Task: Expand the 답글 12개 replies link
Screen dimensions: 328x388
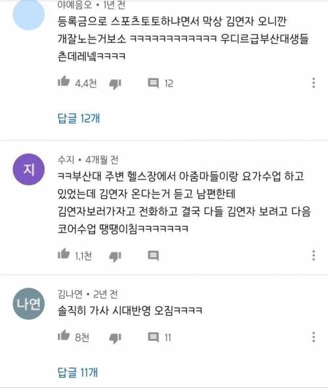Action: (79, 118)
